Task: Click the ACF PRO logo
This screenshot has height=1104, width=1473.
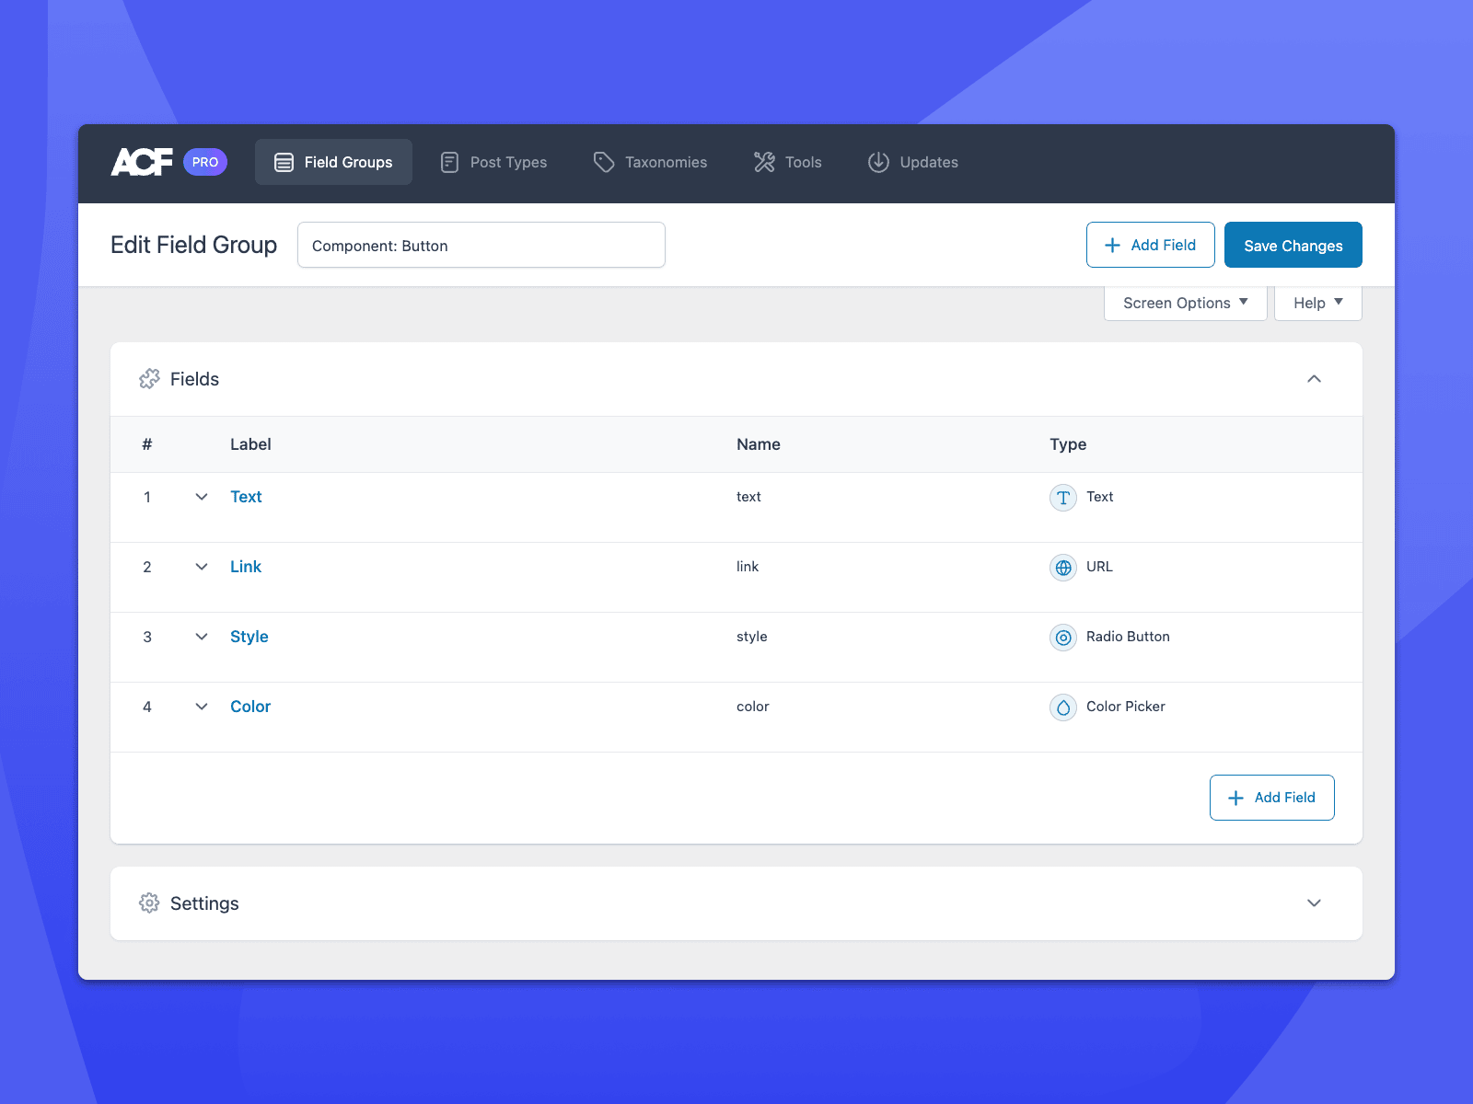Action: pyautogui.click(x=142, y=162)
